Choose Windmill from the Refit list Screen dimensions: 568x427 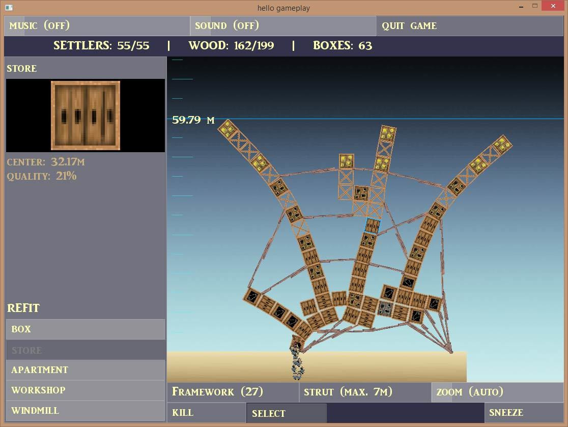(x=86, y=410)
